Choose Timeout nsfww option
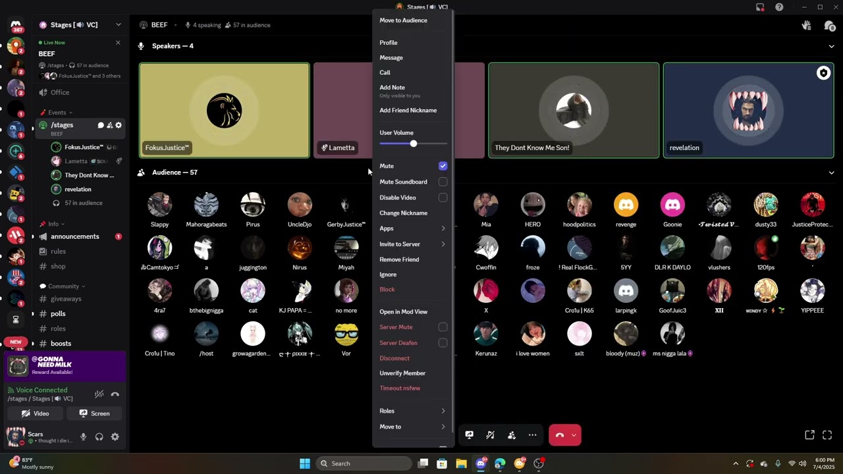The image size is (843, 474). [400, 388]
